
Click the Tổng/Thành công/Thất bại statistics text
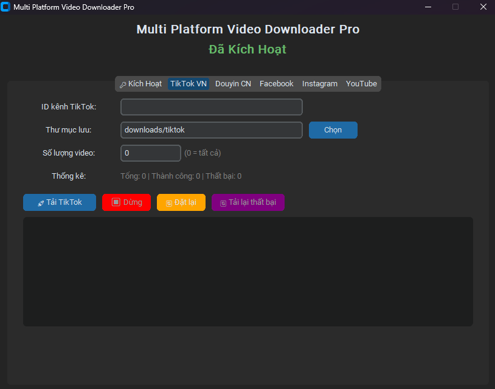point(181,176)
